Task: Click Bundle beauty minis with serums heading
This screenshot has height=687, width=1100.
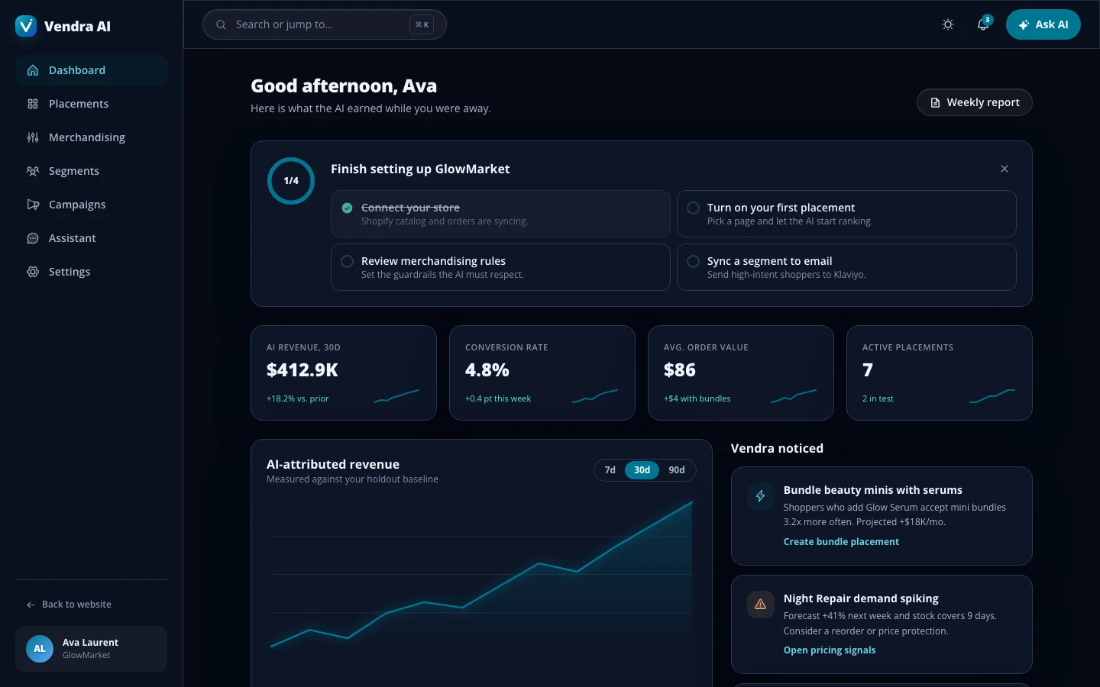Action: (x=872, y=490)
